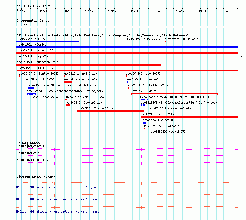Click the 7p22.3 cytogenetic band label
This screenshot has width=246, height=220.
click(x=22, y=24)
